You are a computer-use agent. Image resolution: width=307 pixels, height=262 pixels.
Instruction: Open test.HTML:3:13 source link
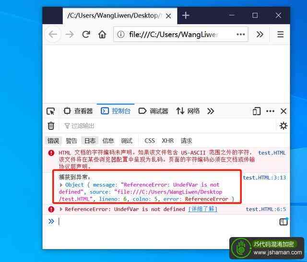264,178
